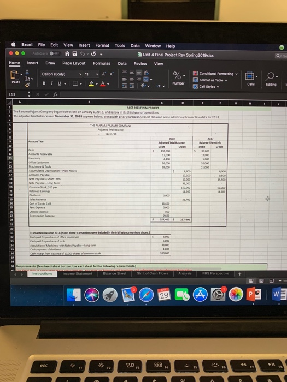Image resolution: width=287 pixels, height=382 pixels.
Task: Toggle align text left
Action: click(125, 79)
